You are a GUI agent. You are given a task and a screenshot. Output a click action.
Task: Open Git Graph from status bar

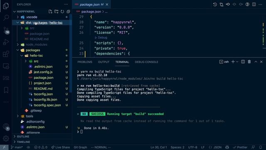(80, 147)
